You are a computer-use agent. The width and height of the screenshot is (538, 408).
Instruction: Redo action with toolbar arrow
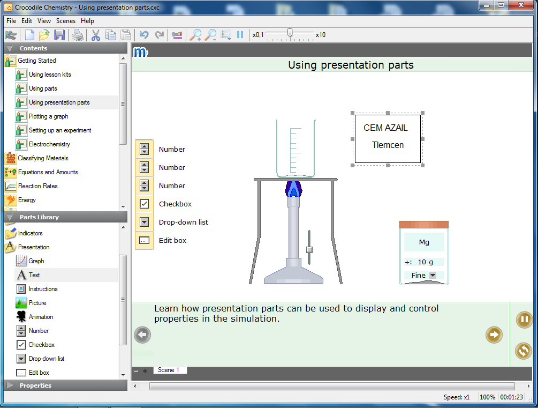click(x=159, y=35)
